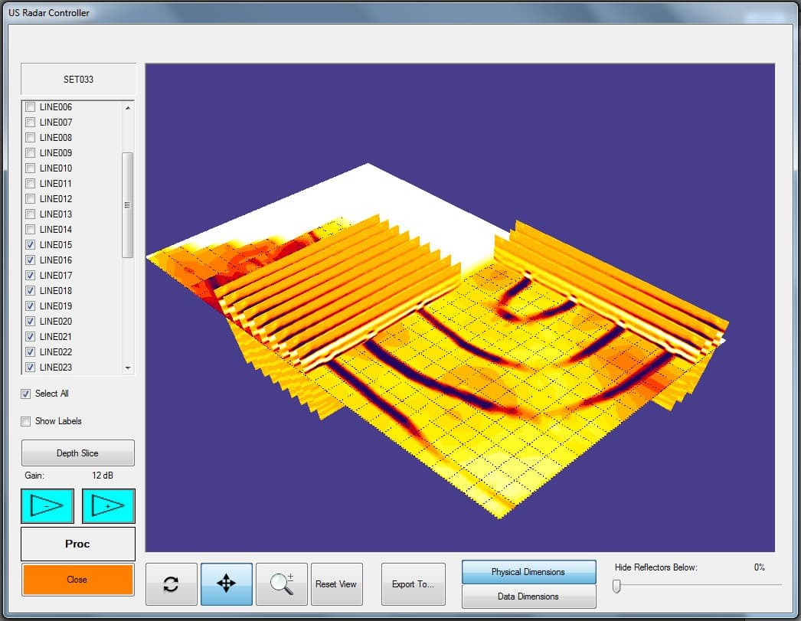Click the SET033 dataset name box
This screenshot has width=801, height=621.
pyautogui.click(x=78, y=79)
